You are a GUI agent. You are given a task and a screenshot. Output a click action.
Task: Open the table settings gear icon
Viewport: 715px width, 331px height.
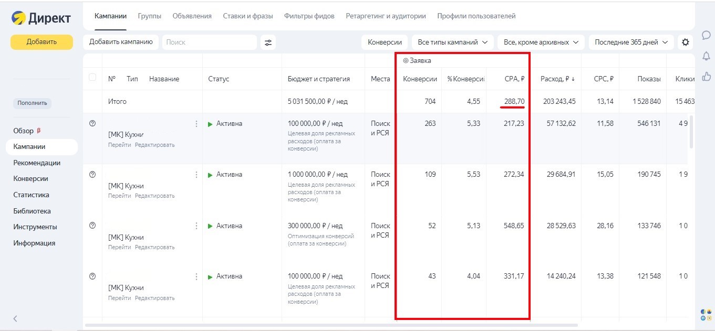click(685, 42)
